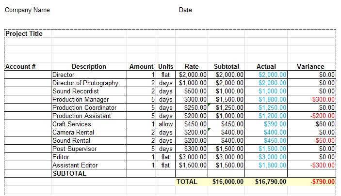Select the Production Coordinator subtotal cell with green marker
The image size is (341, 196).
(x=226, y=107)
